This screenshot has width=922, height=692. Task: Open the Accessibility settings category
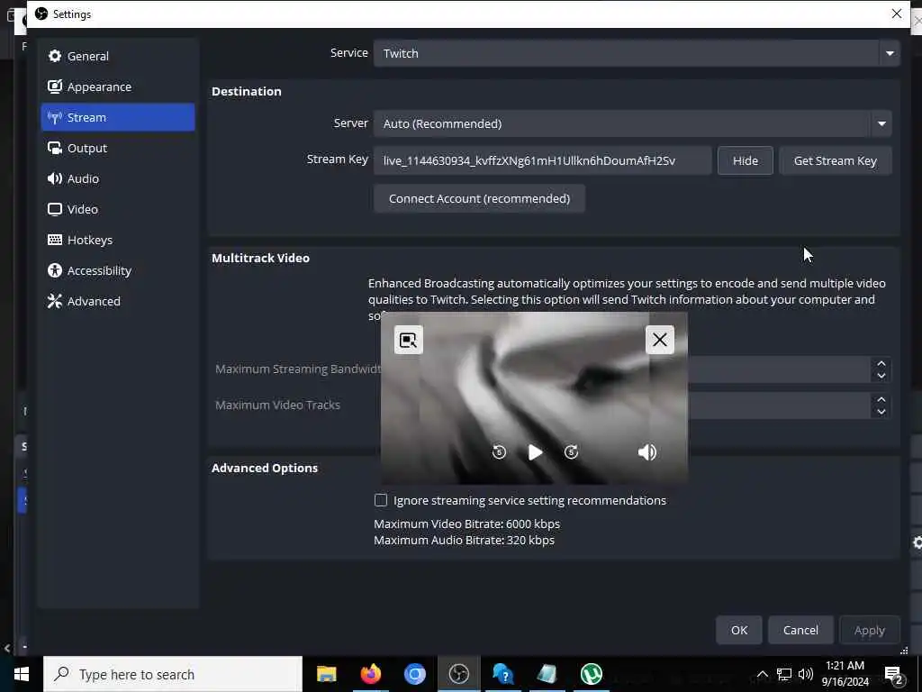118,270
